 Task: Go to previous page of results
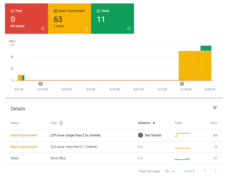pos(205,171)
